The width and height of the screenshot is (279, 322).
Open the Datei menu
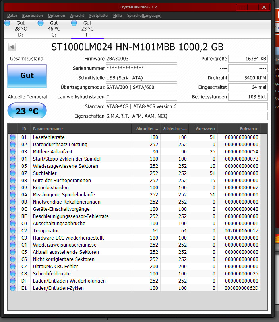pyautogui.click(x=12, y=16)
